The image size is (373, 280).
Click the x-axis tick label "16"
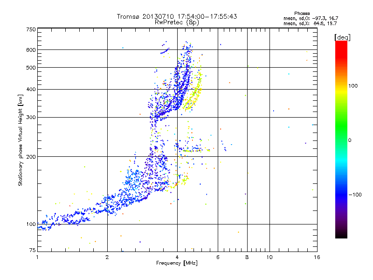coord(317,257)
